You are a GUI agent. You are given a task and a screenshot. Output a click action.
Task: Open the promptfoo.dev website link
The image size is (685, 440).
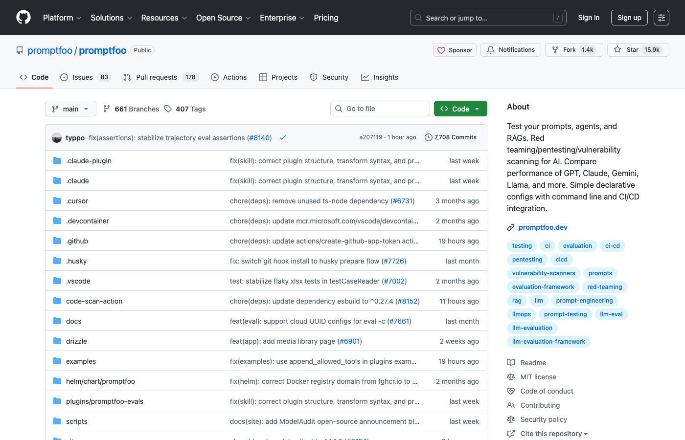coord(543,227)
